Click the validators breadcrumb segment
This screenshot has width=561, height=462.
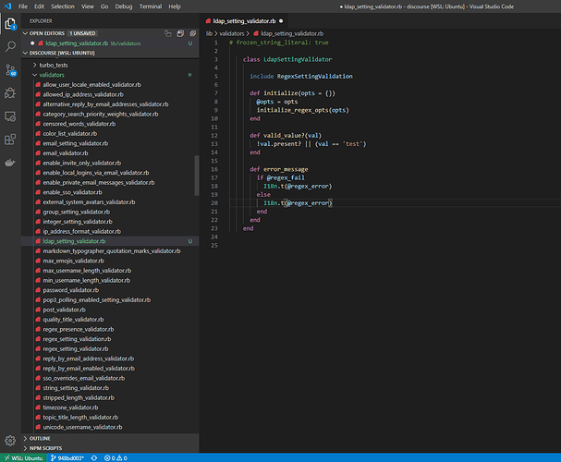(231, 33)
